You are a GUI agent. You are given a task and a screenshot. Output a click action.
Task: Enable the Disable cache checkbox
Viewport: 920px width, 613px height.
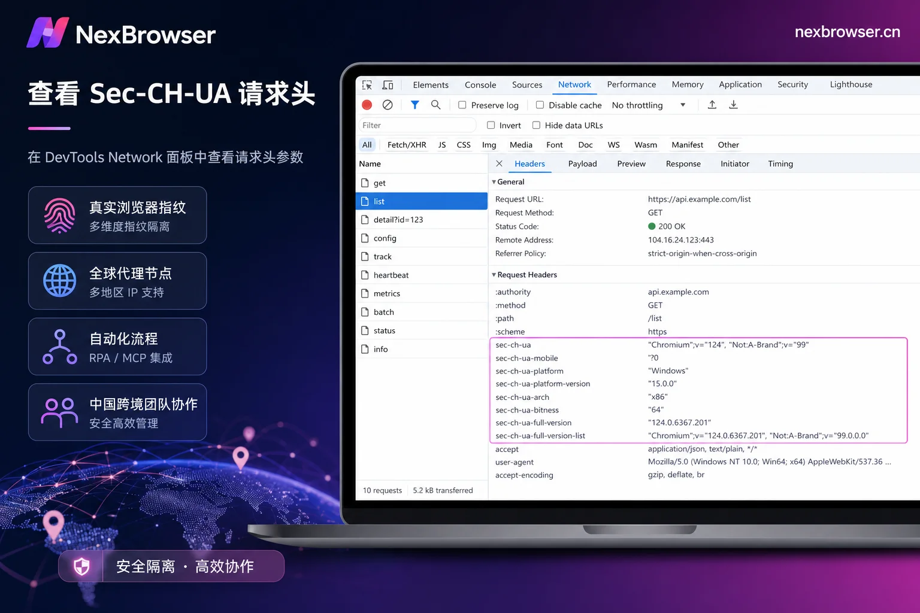pos(540,105)
